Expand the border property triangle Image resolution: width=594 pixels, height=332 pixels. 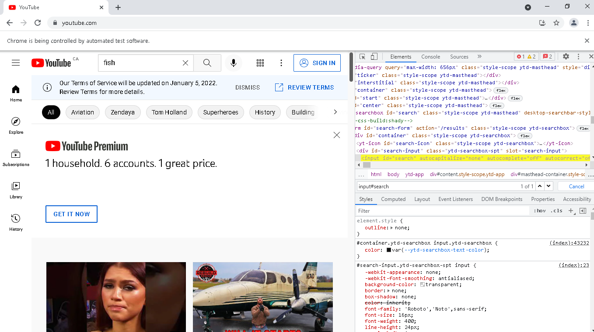click(388, 290)
